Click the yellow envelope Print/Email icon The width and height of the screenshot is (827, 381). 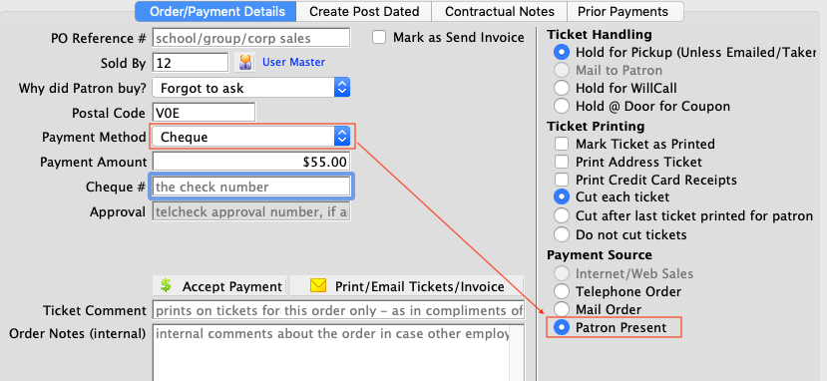pos(318,286)
